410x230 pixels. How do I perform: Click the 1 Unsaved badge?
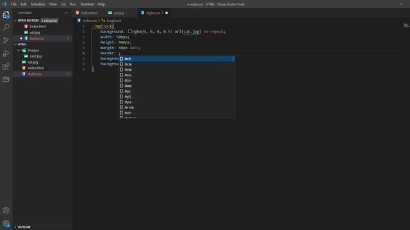[49, 20]
